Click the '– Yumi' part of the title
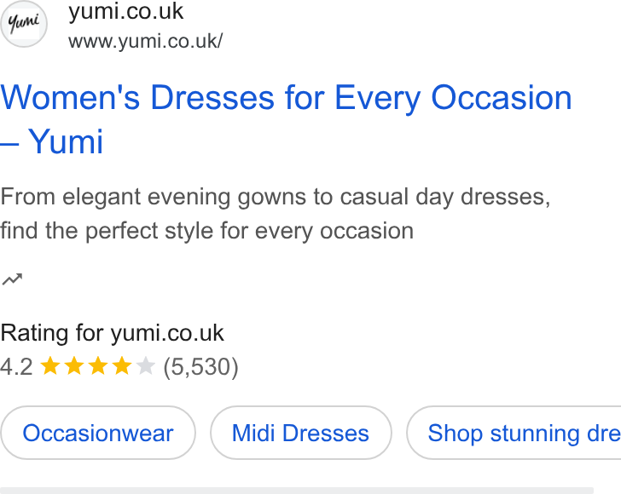The height and width of the screenshot is (494, 621). click(52, 141)
